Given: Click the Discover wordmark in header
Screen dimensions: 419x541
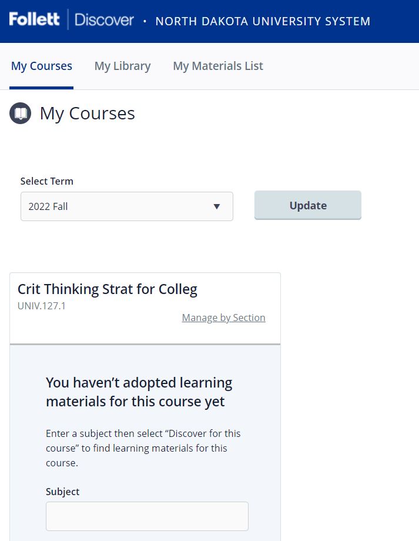Looking at the screenshot, I should [104, 20].
